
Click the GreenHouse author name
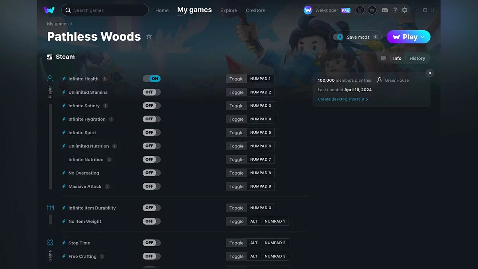pyautogui.click(x=397, y=80)
